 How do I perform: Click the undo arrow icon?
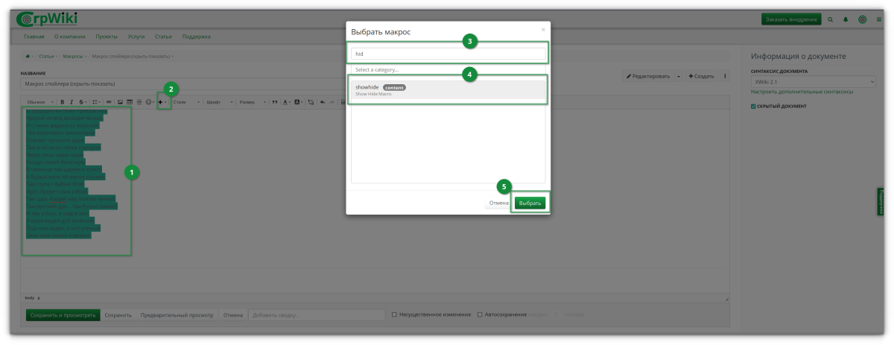click(322, 102)
